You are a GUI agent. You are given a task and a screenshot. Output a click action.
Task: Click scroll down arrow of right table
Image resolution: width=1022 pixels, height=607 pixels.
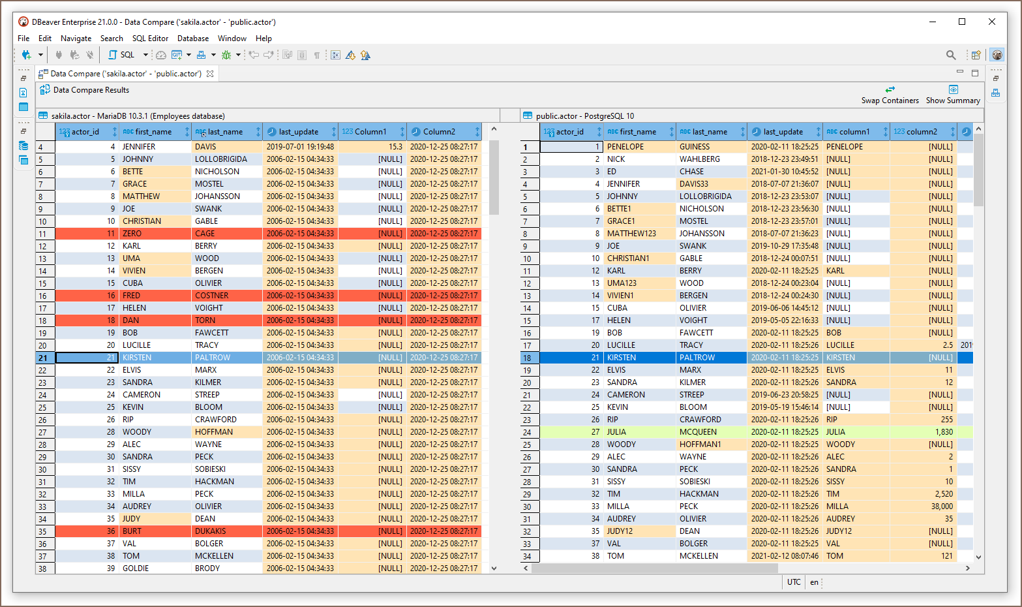(978, 557)
